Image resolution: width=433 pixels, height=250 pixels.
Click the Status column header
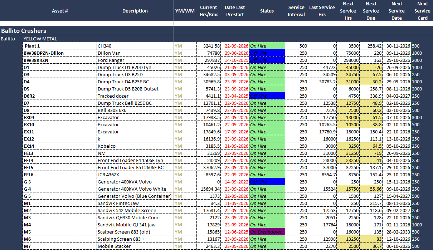coord(267,11)
